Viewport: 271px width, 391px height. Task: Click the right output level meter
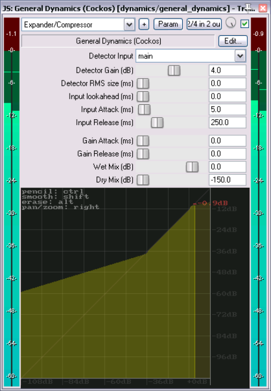pyautogui.click(x=258, y=202)
